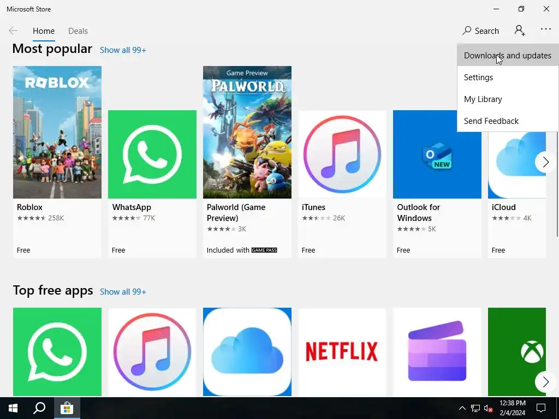
Task: Choose My Library in the menu
Action: [x=508, y=99]
